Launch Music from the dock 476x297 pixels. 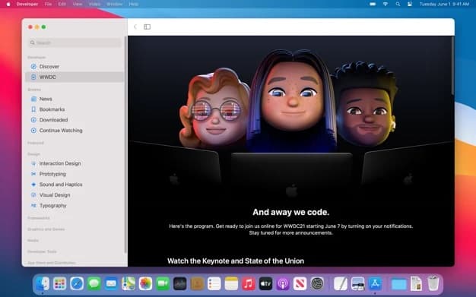[x=249, y=284]
